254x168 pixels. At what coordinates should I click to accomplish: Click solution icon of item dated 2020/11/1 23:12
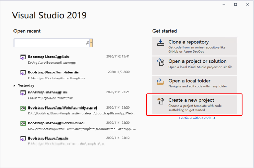tap(23, 138)
